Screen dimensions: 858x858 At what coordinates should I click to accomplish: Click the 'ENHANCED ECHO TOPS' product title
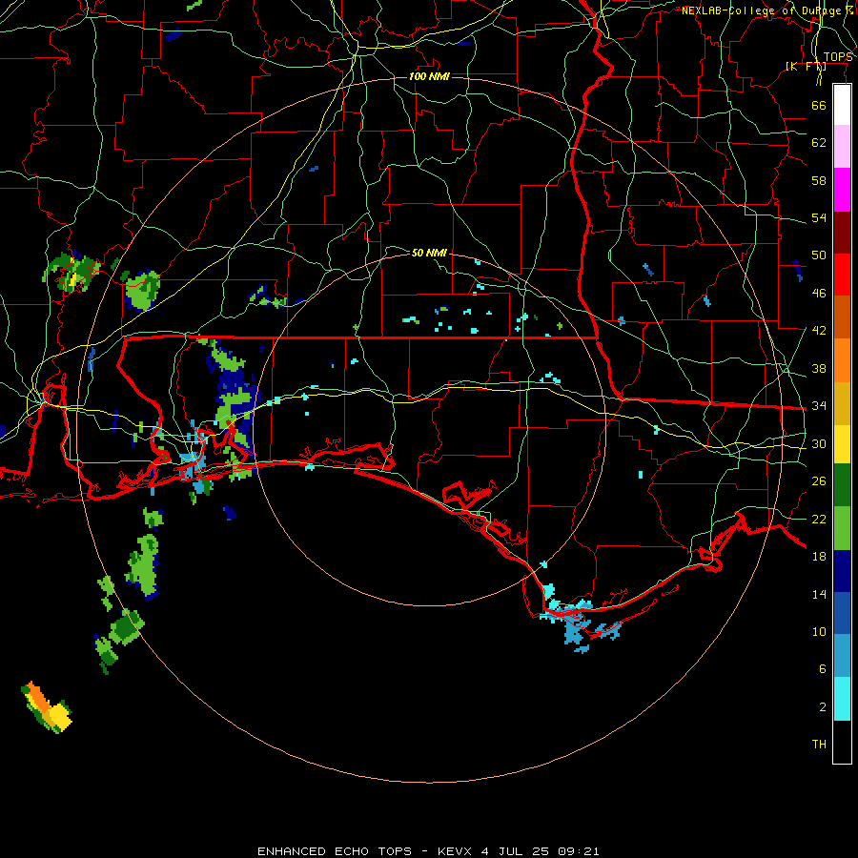[335, 851]
